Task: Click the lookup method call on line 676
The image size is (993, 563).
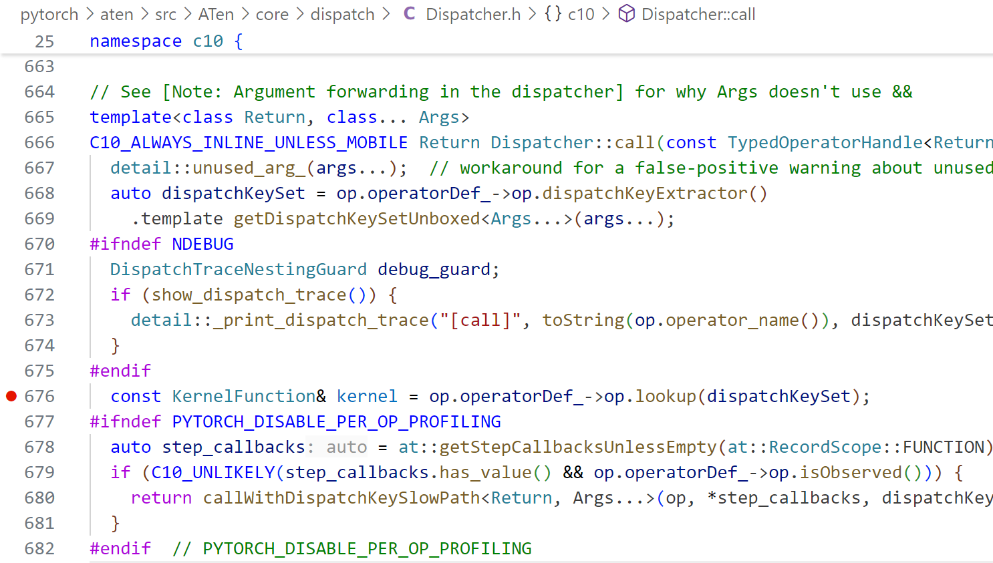Action: coord(665,397)
